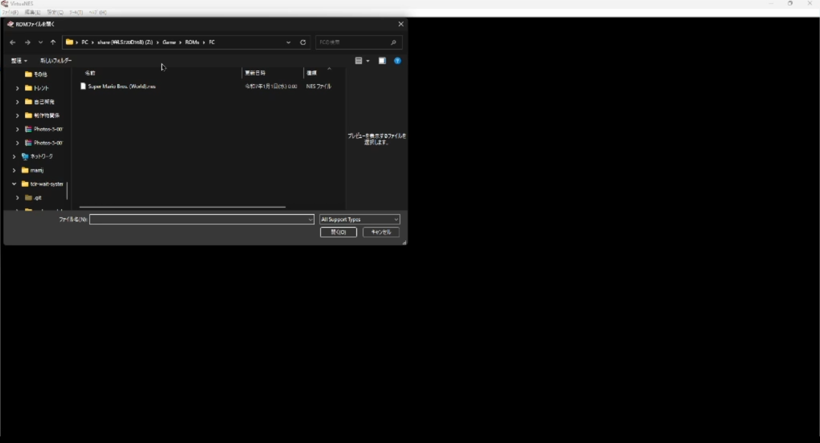Toggle the preview pane icon

click(x=382, y=60)
